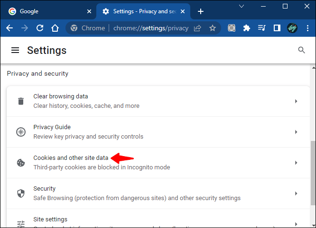
Task: Click the Site settings sliders icon
Action: tap(21, 224)
